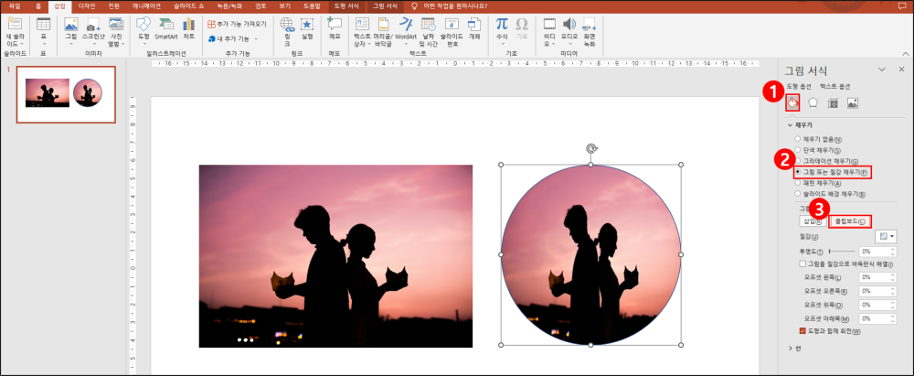Click the 오프셋 아래쪽 (Offset bottom) stepper

[x=893, y=318]
